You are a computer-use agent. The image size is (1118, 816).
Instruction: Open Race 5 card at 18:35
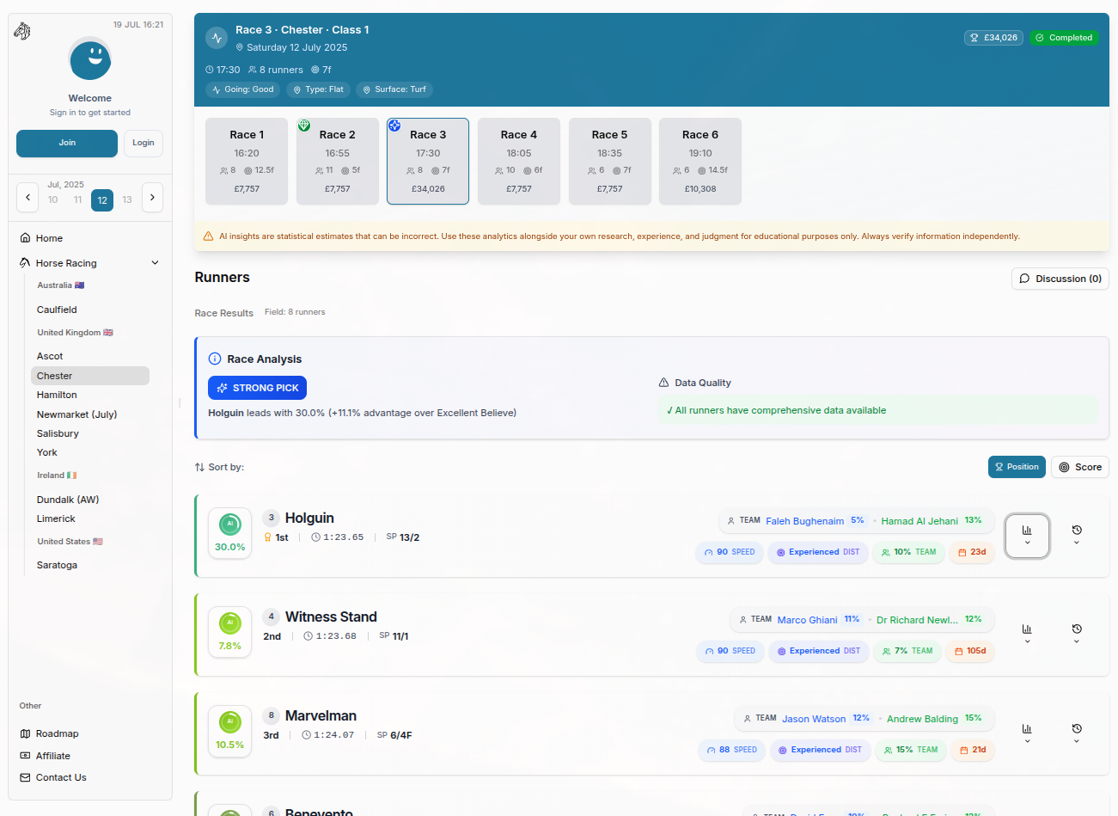coord(610,162)
